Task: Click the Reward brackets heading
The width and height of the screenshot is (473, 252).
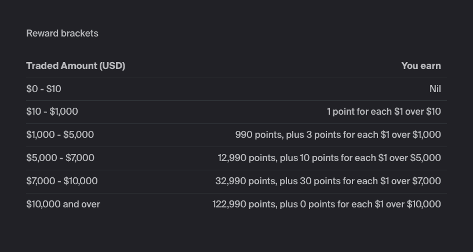Action: pos(62,34)
